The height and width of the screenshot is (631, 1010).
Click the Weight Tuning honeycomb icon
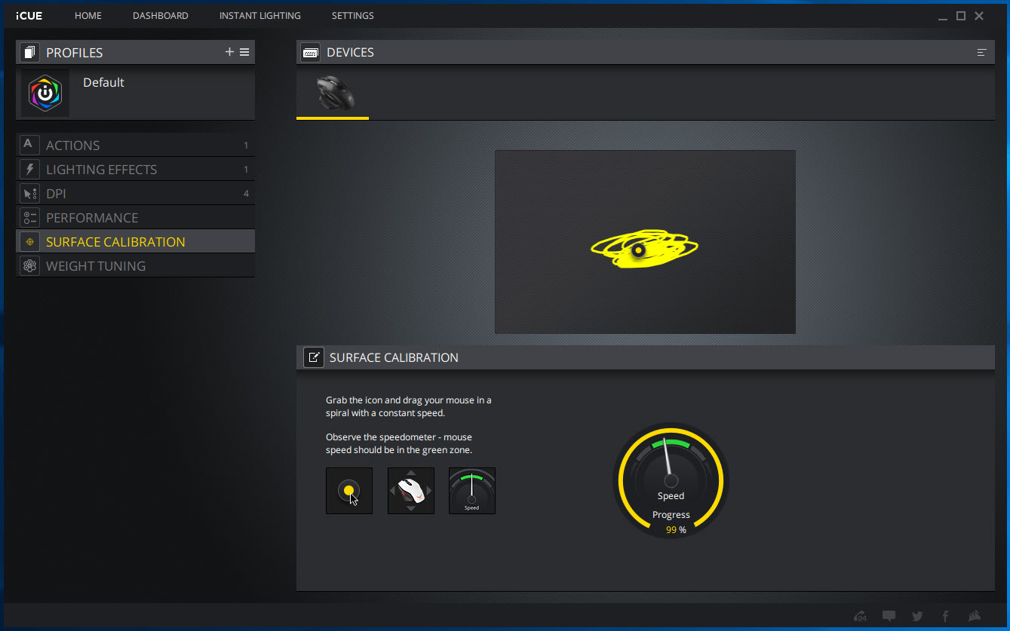29,265
